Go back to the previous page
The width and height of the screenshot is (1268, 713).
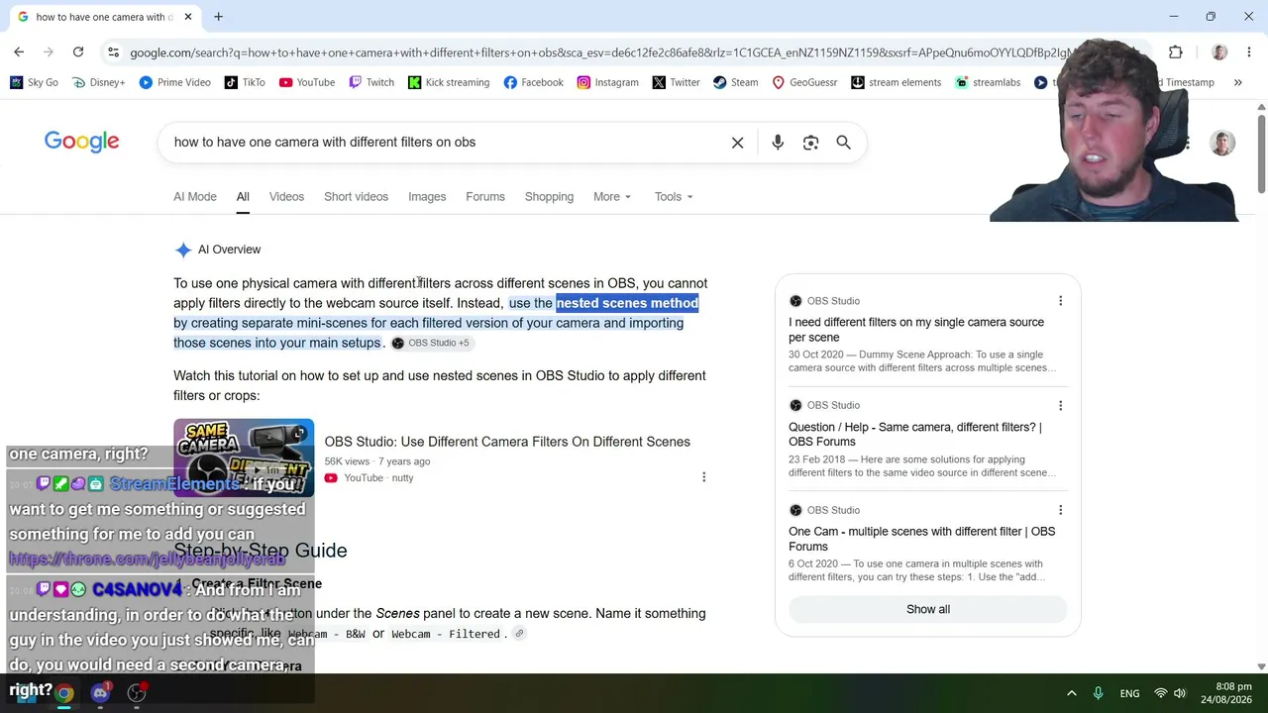point(19,51)
